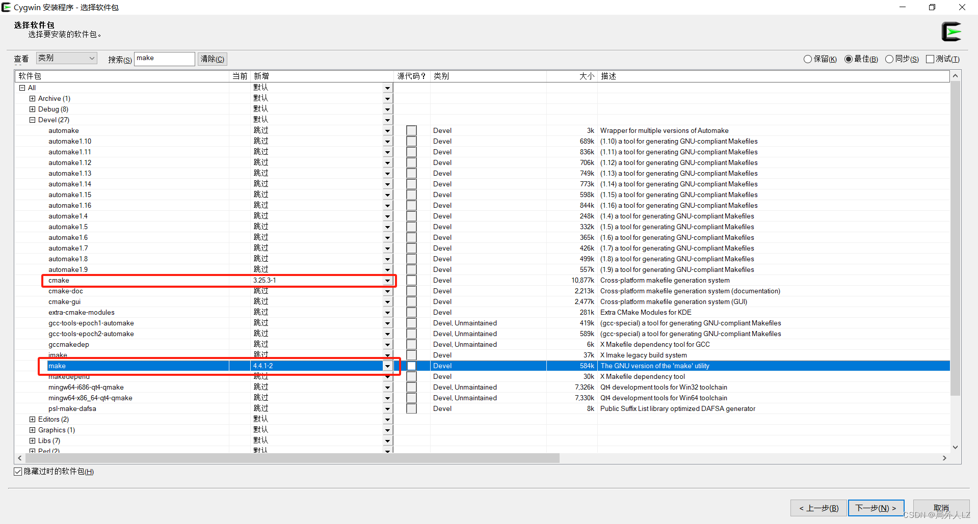Expand the Archive (1) category
Screen dimensions: 978x524
pyautogui.click(x=32, y=99)
